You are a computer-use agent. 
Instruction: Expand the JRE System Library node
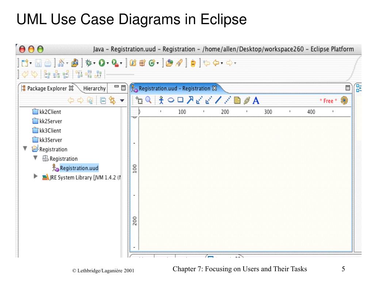tap(35, 176)
